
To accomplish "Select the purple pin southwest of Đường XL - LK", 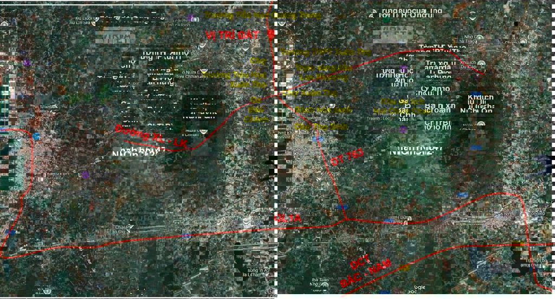I will (85, 175).
